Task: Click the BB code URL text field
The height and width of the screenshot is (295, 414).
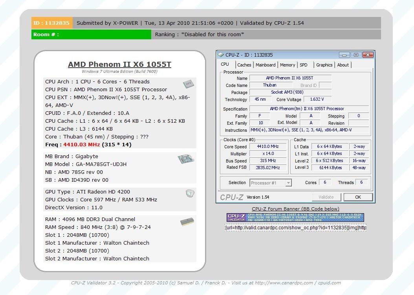Action: (295, 227)
